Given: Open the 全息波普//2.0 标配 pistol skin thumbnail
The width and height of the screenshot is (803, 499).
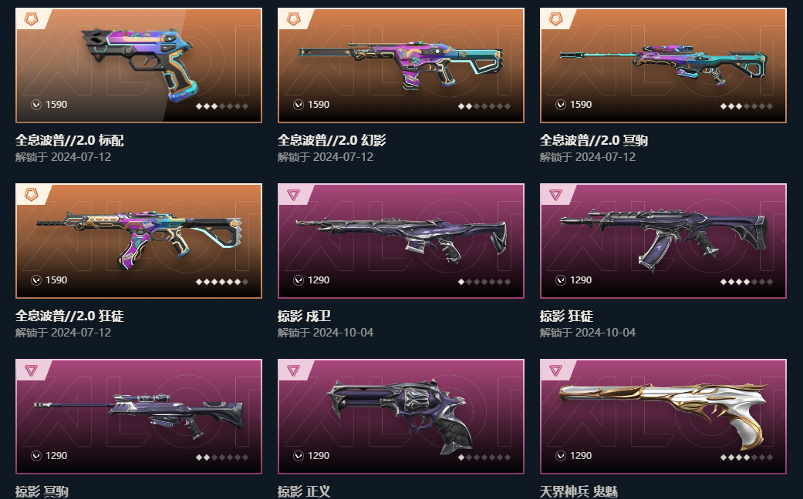Looking at the screenshot, I should pos(139,65).
